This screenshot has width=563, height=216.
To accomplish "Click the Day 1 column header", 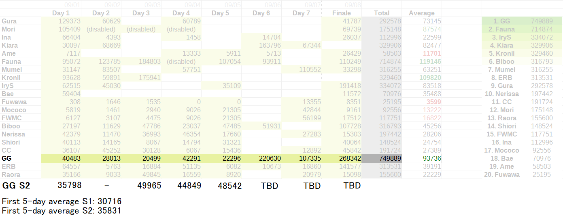I will click(x=61, y=13).
